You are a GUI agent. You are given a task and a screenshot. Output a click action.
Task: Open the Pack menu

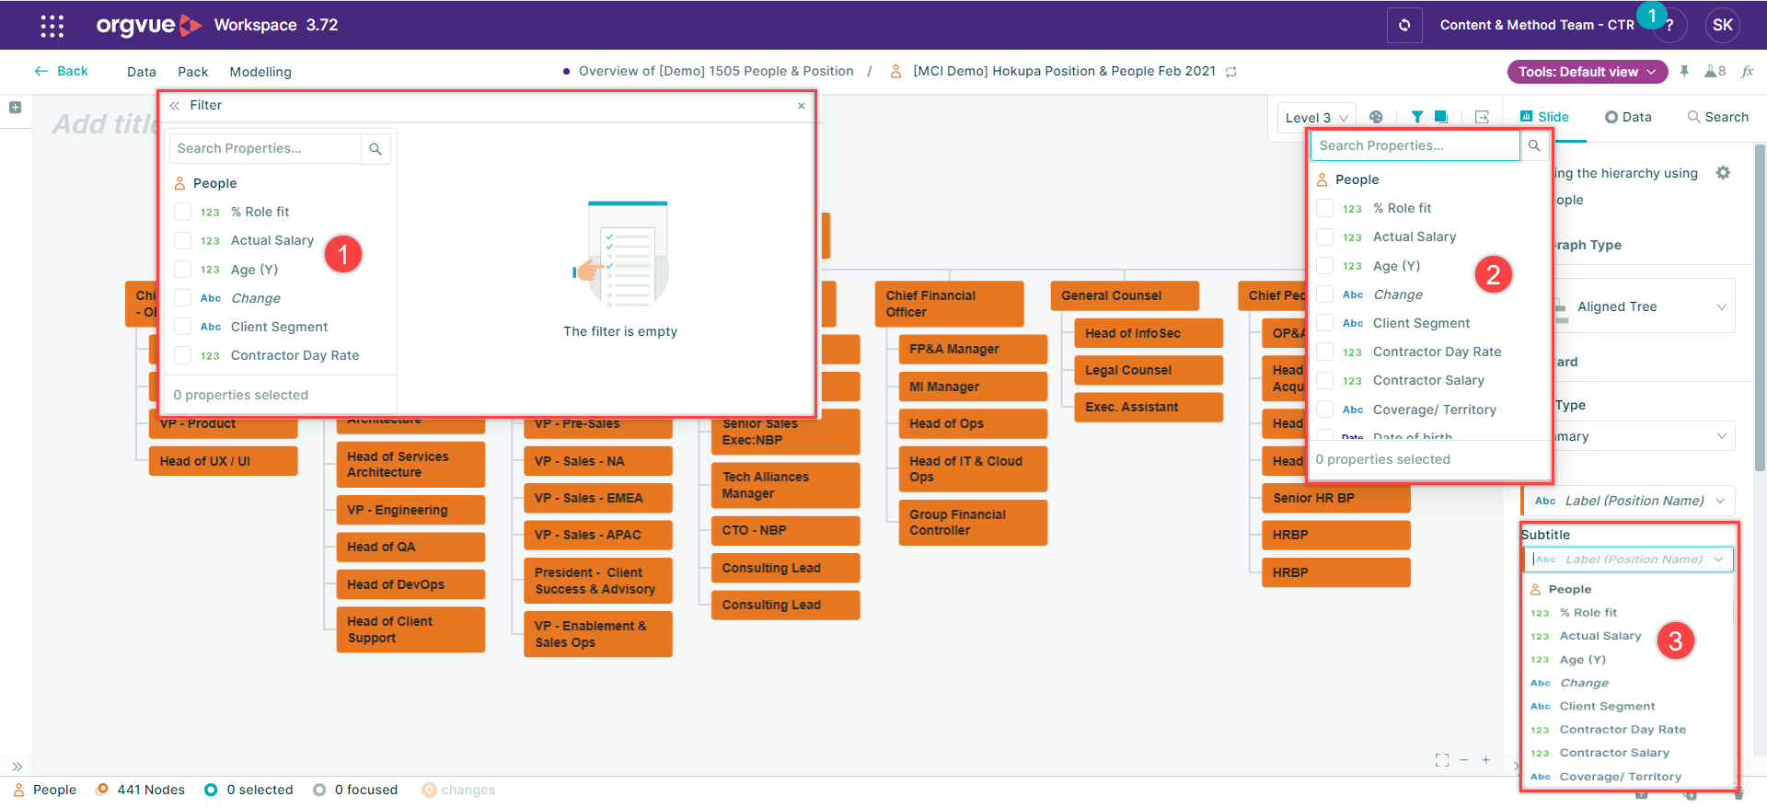point(193,72)
